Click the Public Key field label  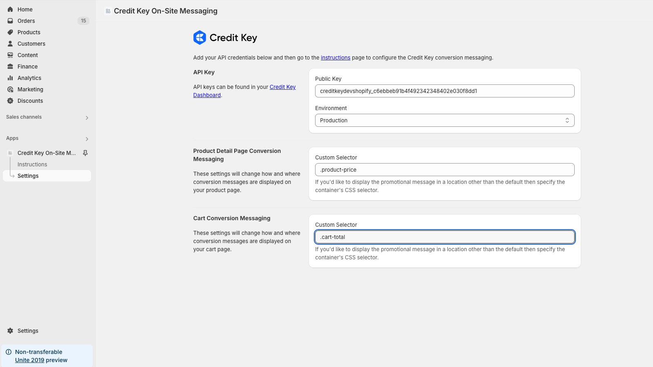tap(328, 79)
